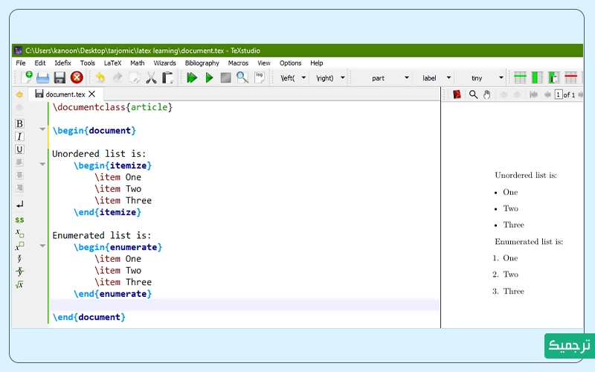Image resolution: width=595 pixels, height=372 pixels.
Task: Insert inline math with the $$ icon
Action: pos(19,219)
